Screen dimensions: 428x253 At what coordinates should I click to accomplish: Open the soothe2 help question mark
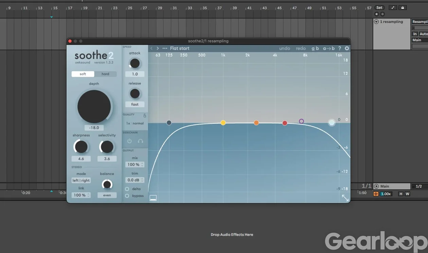(339, 48)
